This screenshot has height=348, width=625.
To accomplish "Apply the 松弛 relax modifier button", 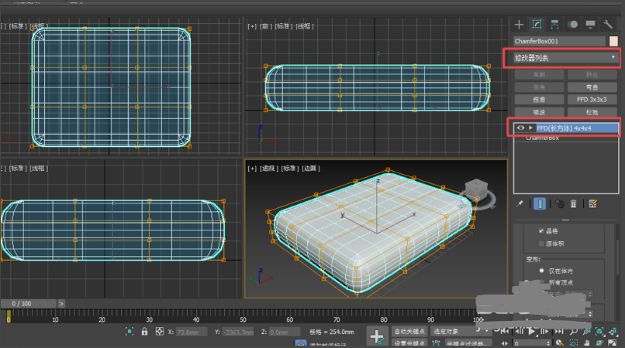I will [592, 112].
